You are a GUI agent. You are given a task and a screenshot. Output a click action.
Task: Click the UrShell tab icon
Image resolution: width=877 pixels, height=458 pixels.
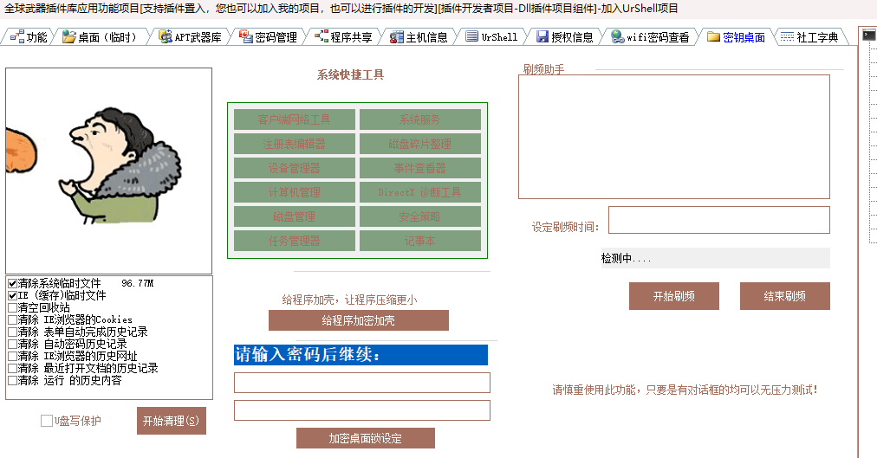point(471,37)
